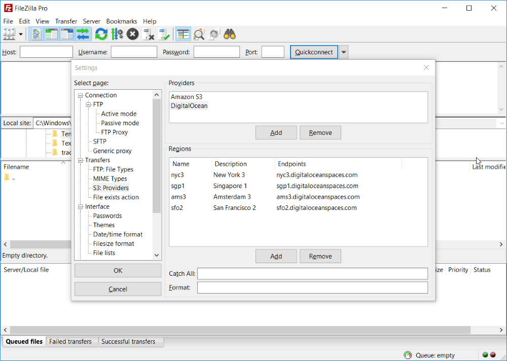Select Date/time format page
The width and height of the screenshot is (507, 361).
118,235
